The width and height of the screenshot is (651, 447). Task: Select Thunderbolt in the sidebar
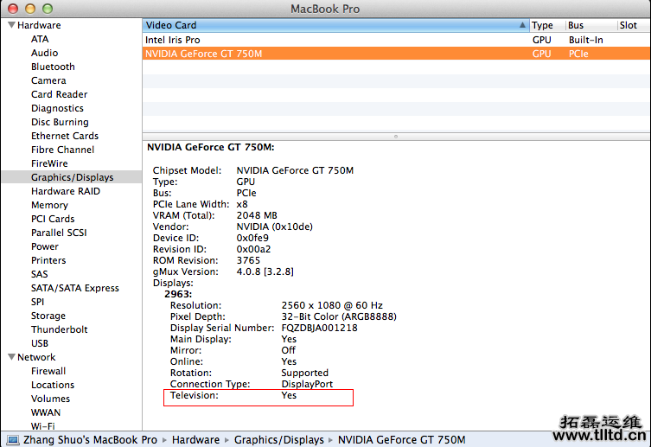[x=59, y=329]
